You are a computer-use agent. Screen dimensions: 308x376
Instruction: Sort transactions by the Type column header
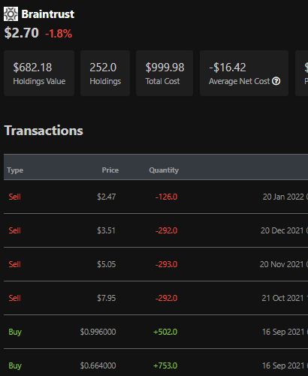click(15, 170)
